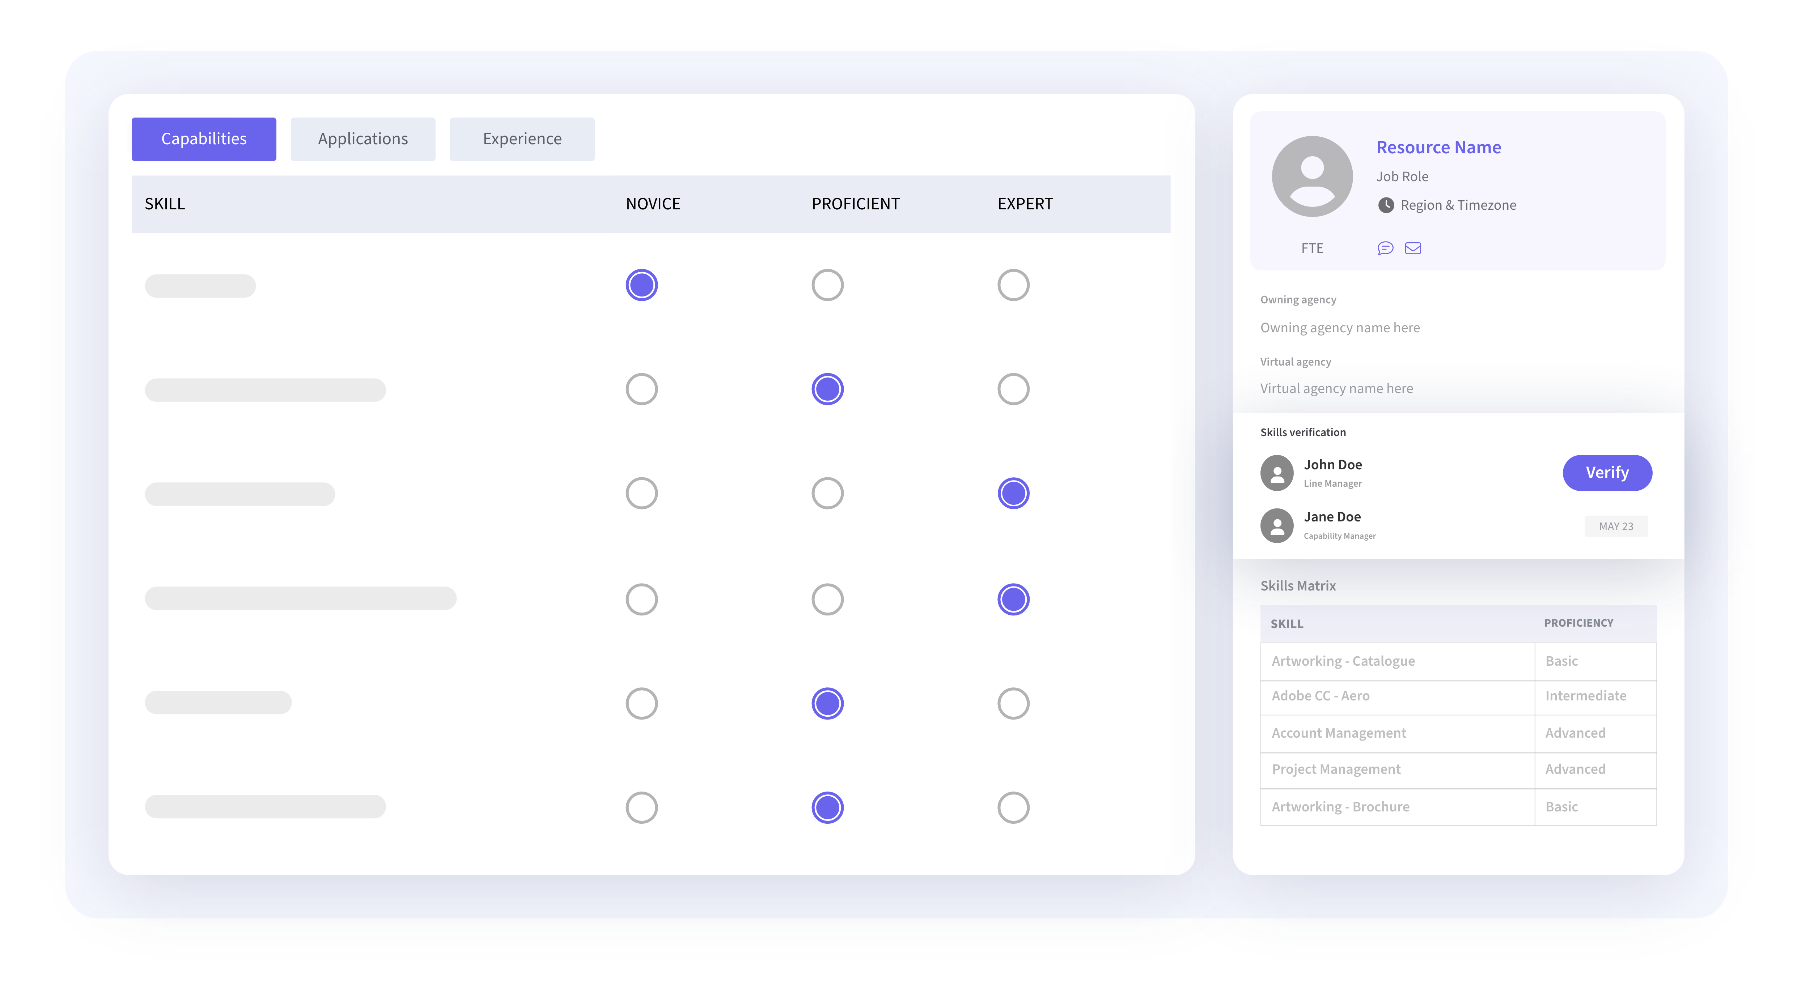Viewport: 1793px width, 998px height.
Task: Click the Resource Name link
Action: 1438,148
